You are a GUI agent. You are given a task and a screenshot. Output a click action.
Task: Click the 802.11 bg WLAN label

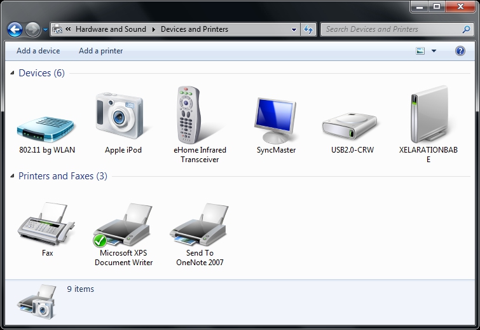pyautogui.click(x=47, y=149)
